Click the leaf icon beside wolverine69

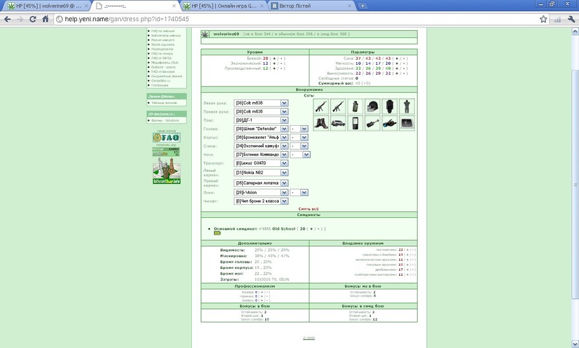(x=205, y=34)
